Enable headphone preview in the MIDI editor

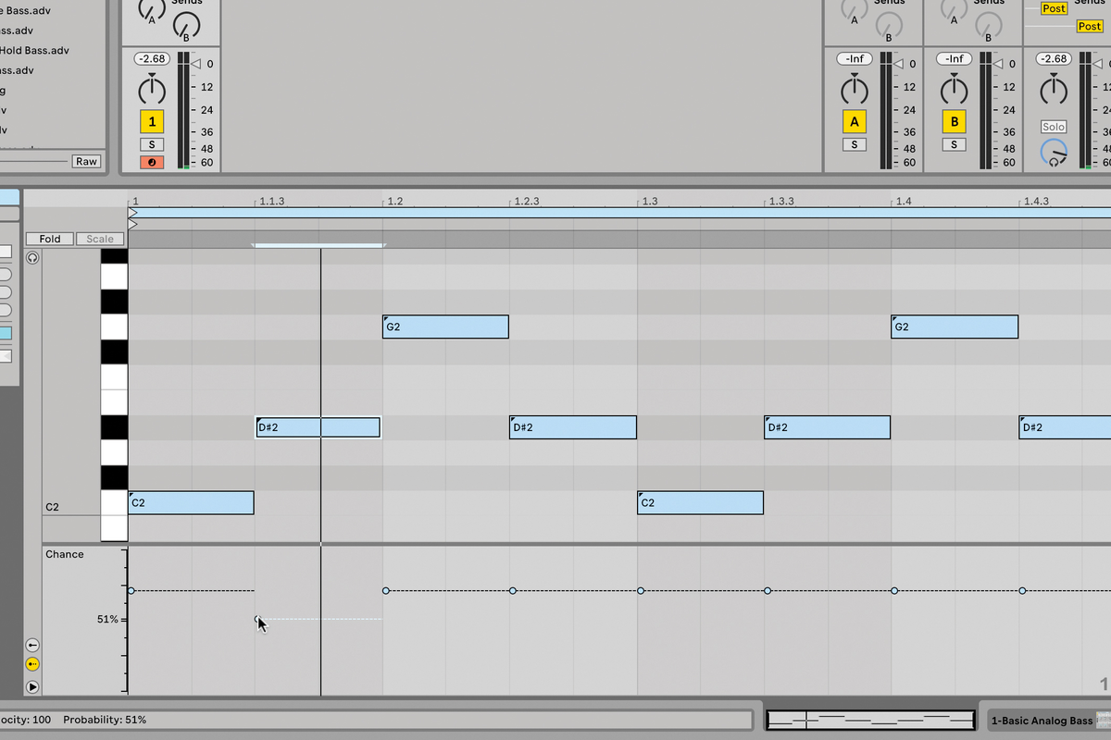point(32,257)
